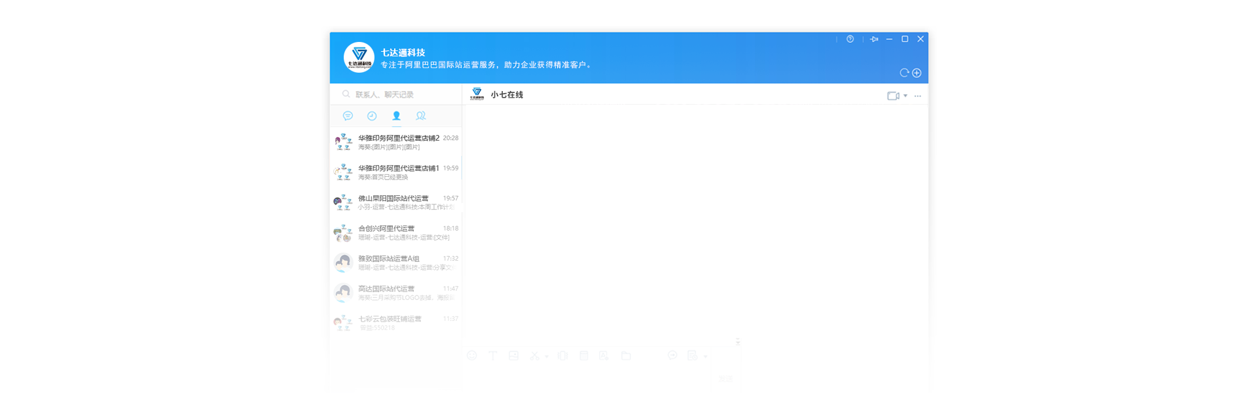Click the 20:28 timestamp
Screen dimensions: 1257x393
[x=450, y=138]
